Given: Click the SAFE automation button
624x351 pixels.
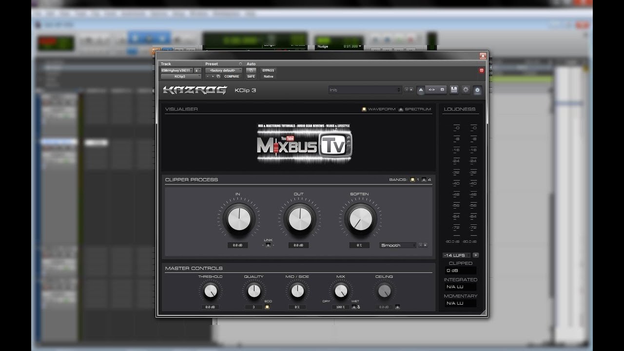Looking at the screenshot, I should [251, 77].
